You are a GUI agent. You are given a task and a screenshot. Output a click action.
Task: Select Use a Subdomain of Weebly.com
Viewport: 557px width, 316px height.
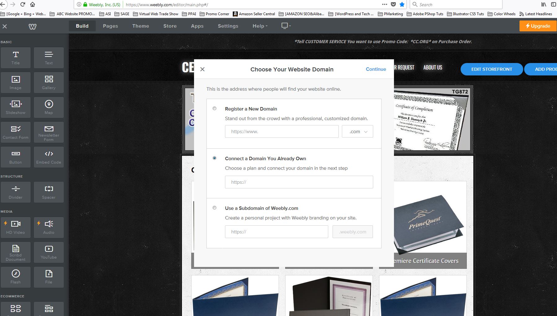[x=214, y=208]
